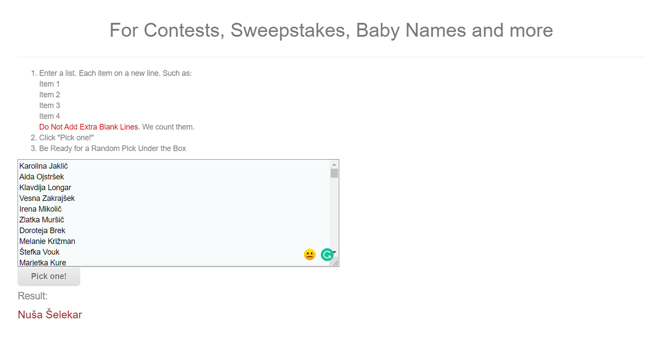
Task: Click the scrollbar up arrow in the list box
Action: 334,165
